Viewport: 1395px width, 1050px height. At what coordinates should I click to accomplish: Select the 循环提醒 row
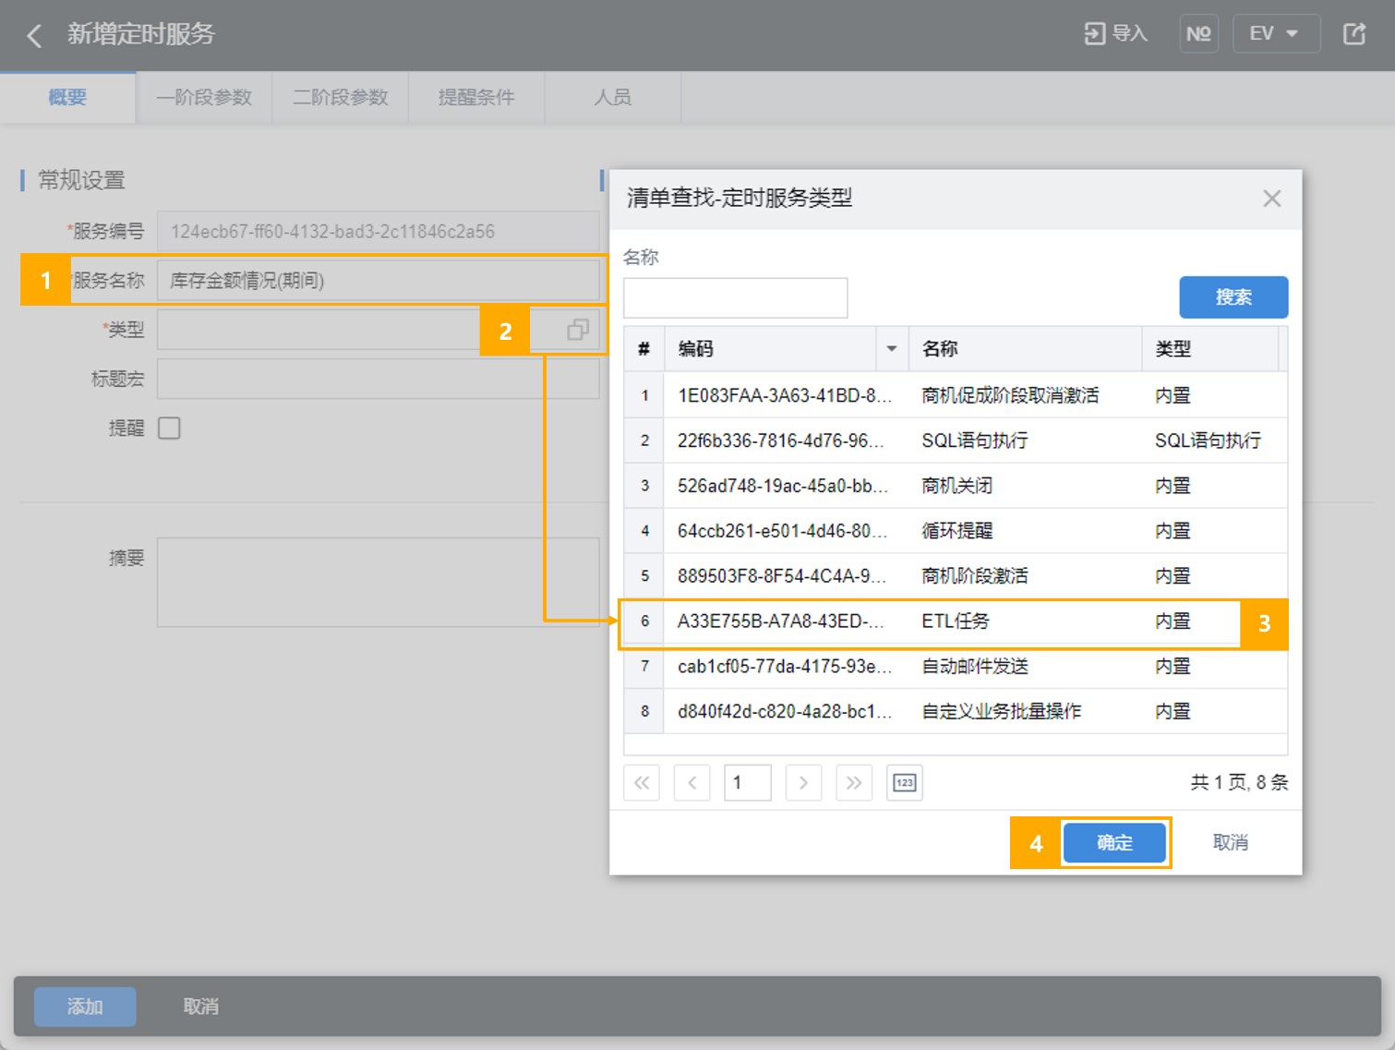point(956,531)
